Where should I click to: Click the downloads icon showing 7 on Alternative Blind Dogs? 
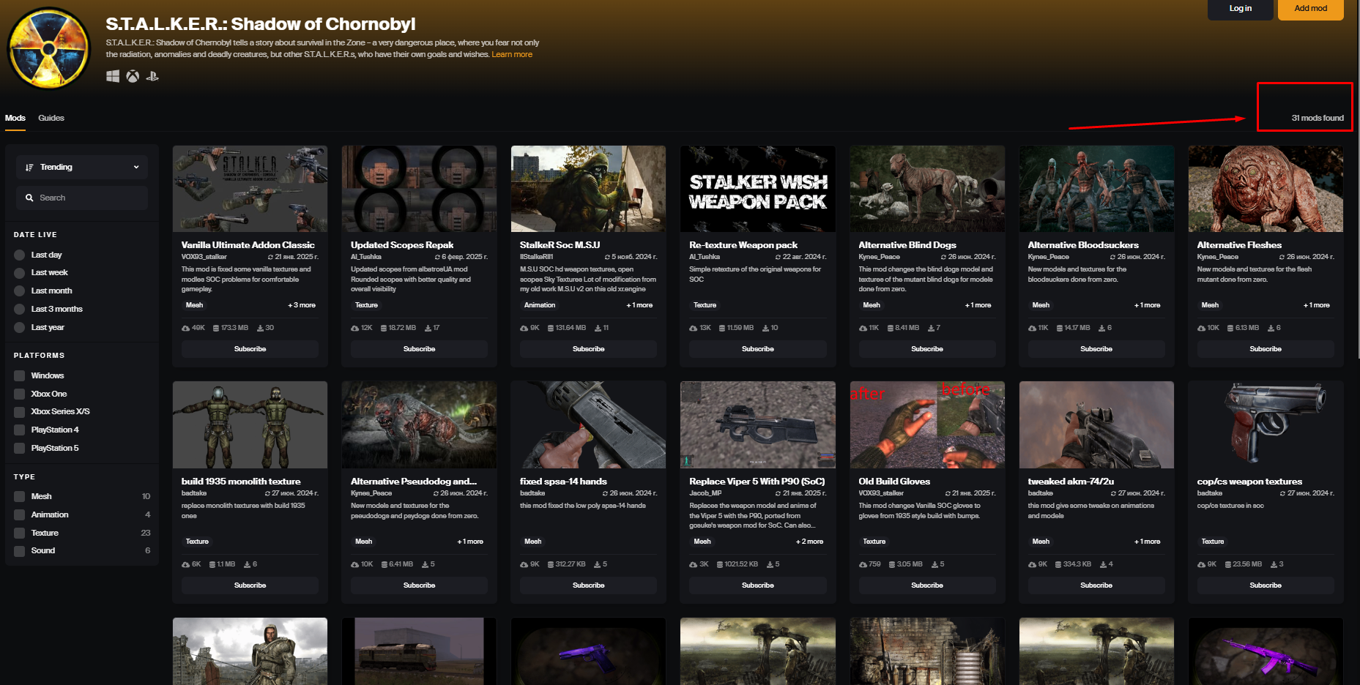pyautogui.click(x=931, y=328)
